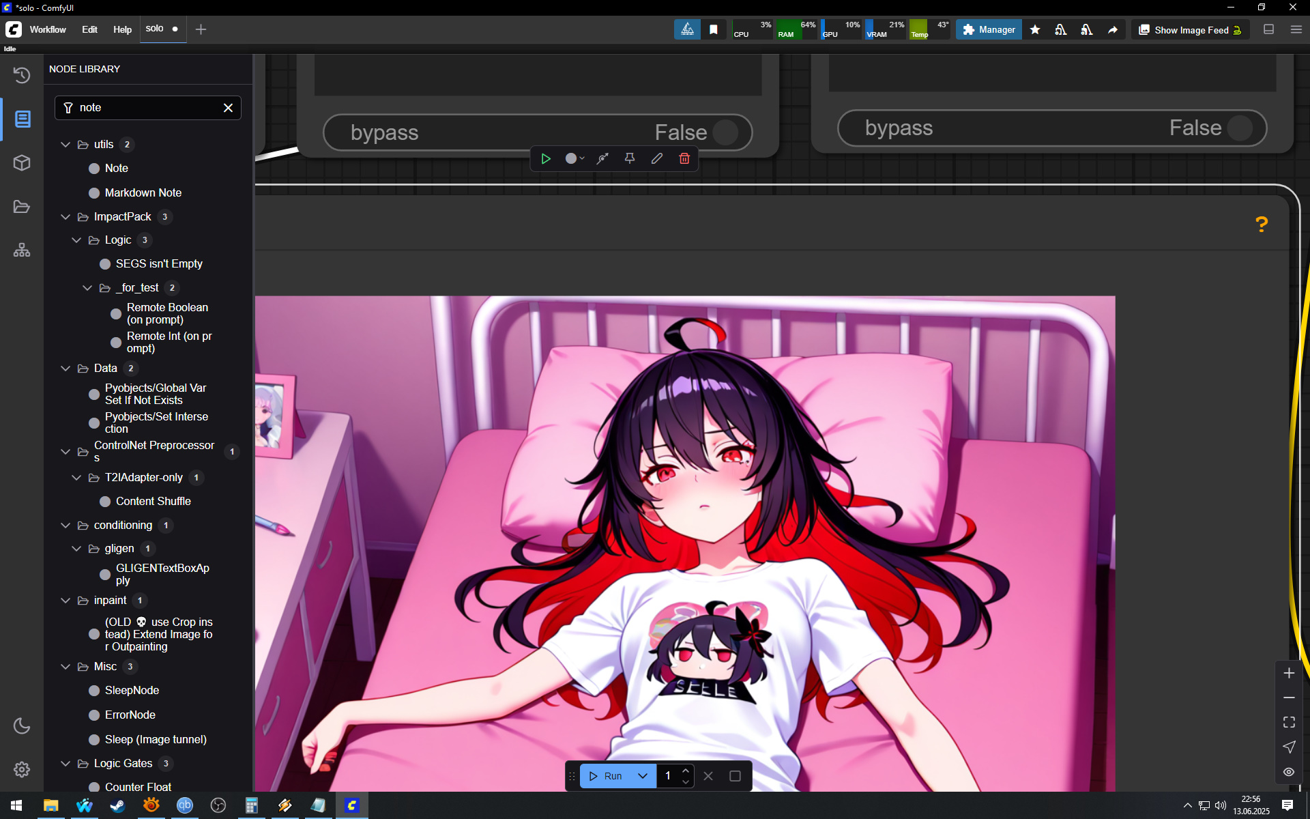
Task: Increase the batch count stepper
Action: pyautogui.click(x=685, y=771)
